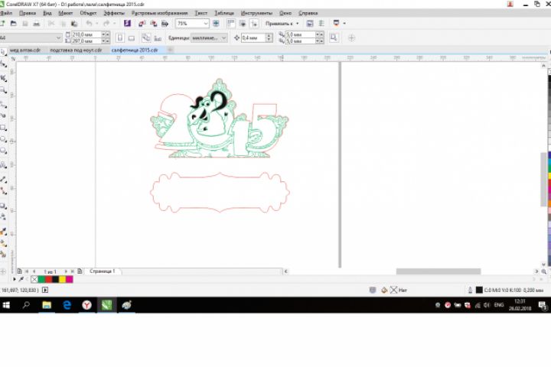Open the Эффекты menu

pyautogui.click(x=114, y=13)
